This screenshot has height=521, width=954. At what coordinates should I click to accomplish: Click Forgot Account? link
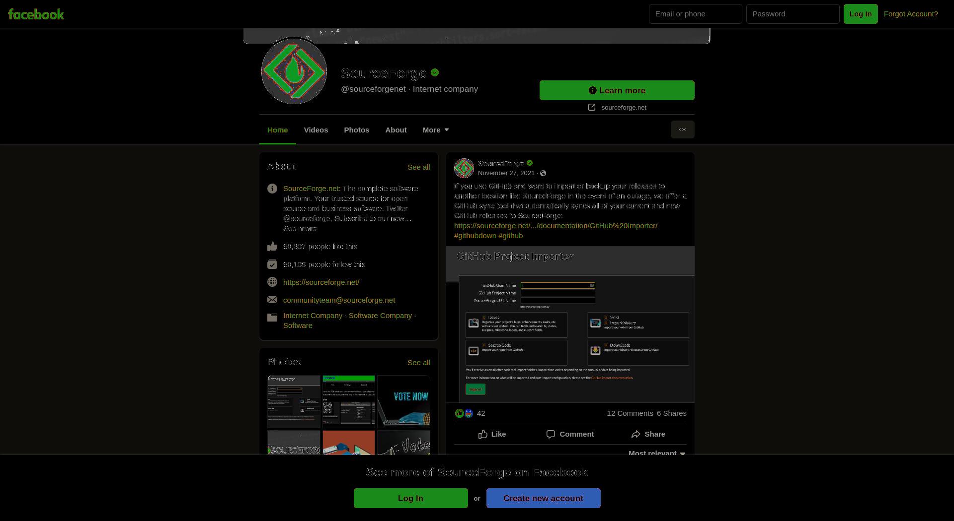click(911, 14)
